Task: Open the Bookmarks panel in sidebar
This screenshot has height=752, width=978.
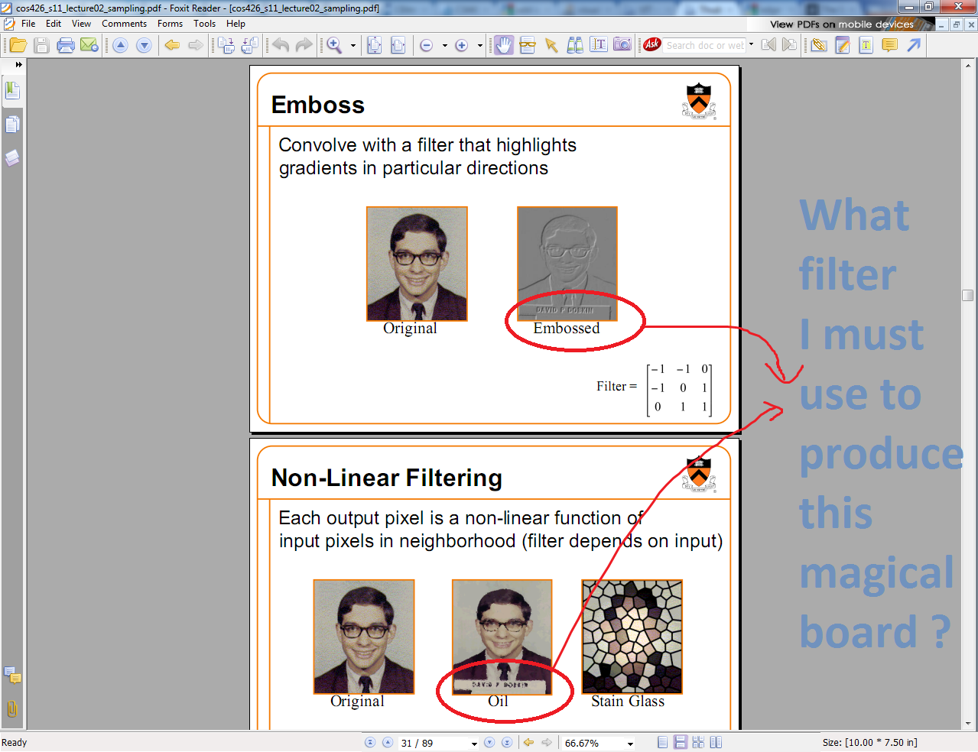Action: click(12, 91)
